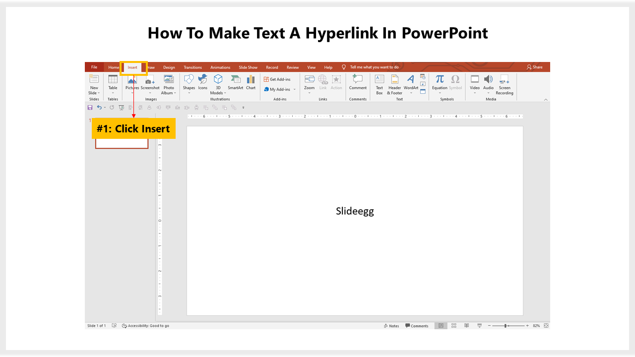Click the Share button
The height and width of the screenshot is (357, 635).
tap(535, 67)
